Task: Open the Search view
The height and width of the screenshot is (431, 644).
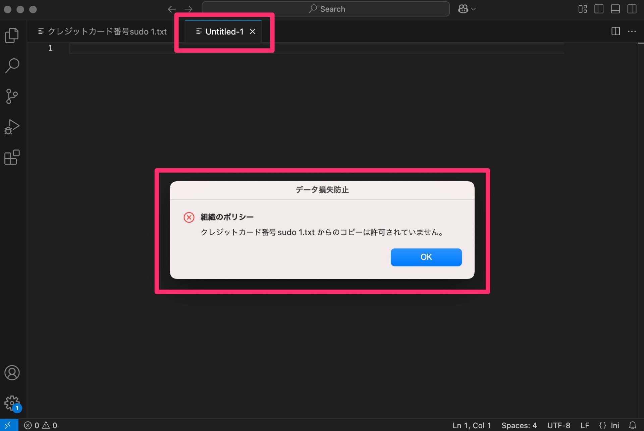Action: (x=12, y=66)
